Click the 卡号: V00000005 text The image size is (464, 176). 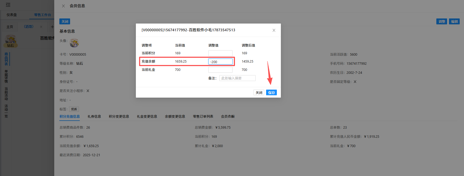(73, 55)
